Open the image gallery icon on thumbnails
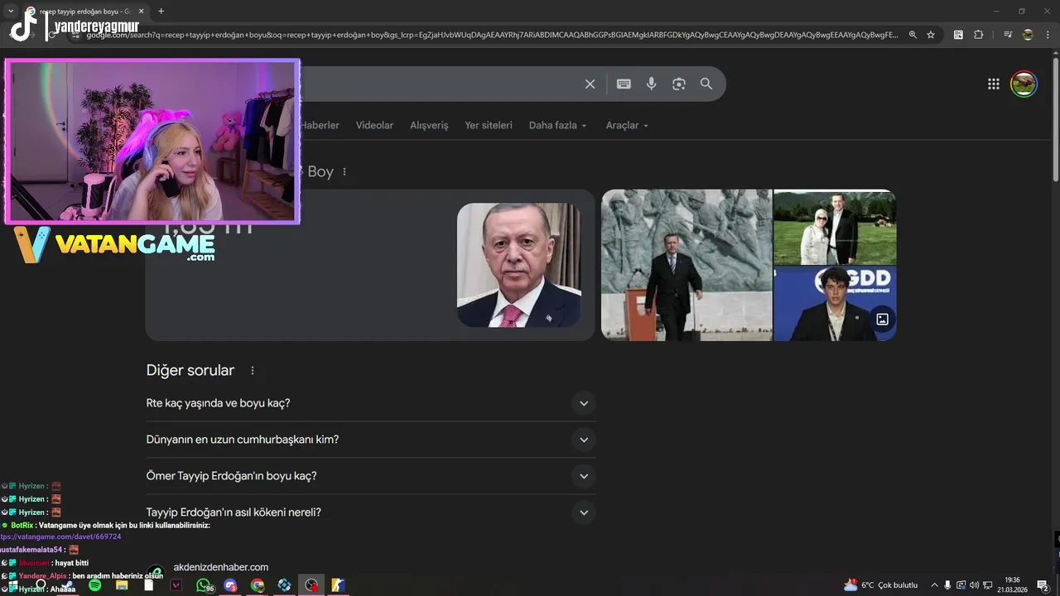Image resolution: width=1060 pixels, height=596 pixels. (882, 319)
